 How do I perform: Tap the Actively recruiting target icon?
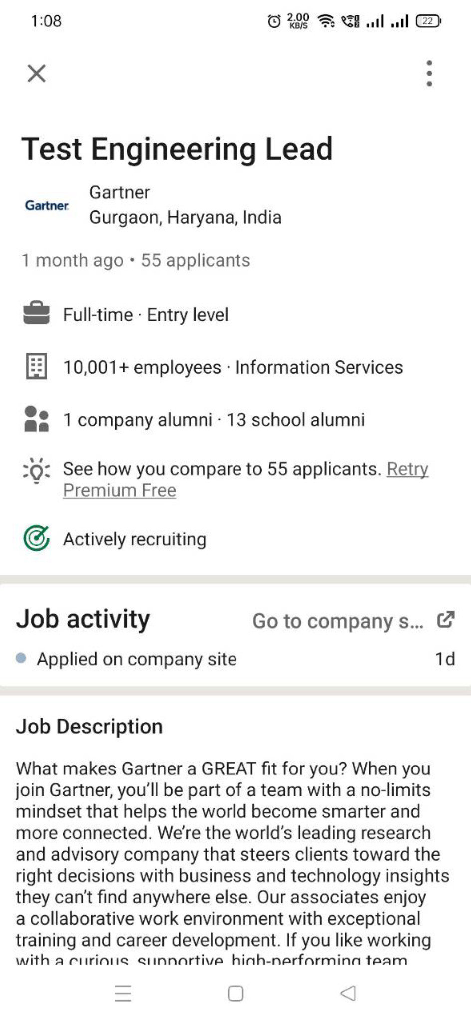click(x=36, y=538)
